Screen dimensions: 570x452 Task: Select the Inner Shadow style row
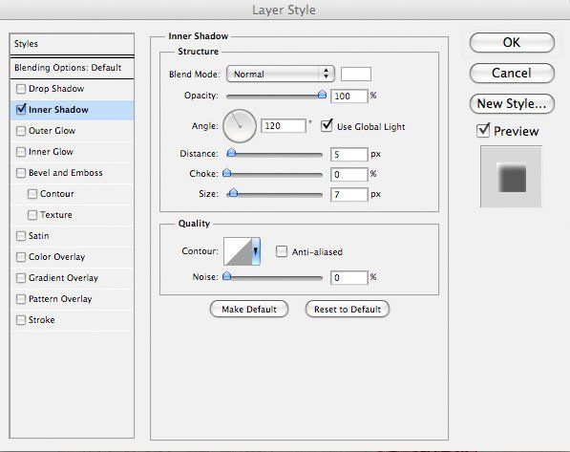[72, 110]
